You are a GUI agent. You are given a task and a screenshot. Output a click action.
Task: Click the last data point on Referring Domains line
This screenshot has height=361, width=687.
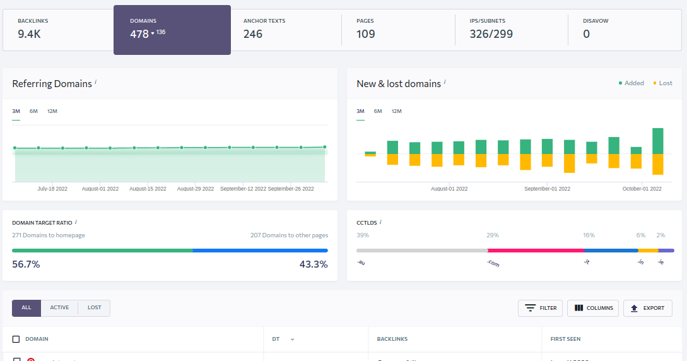point(325,146)
